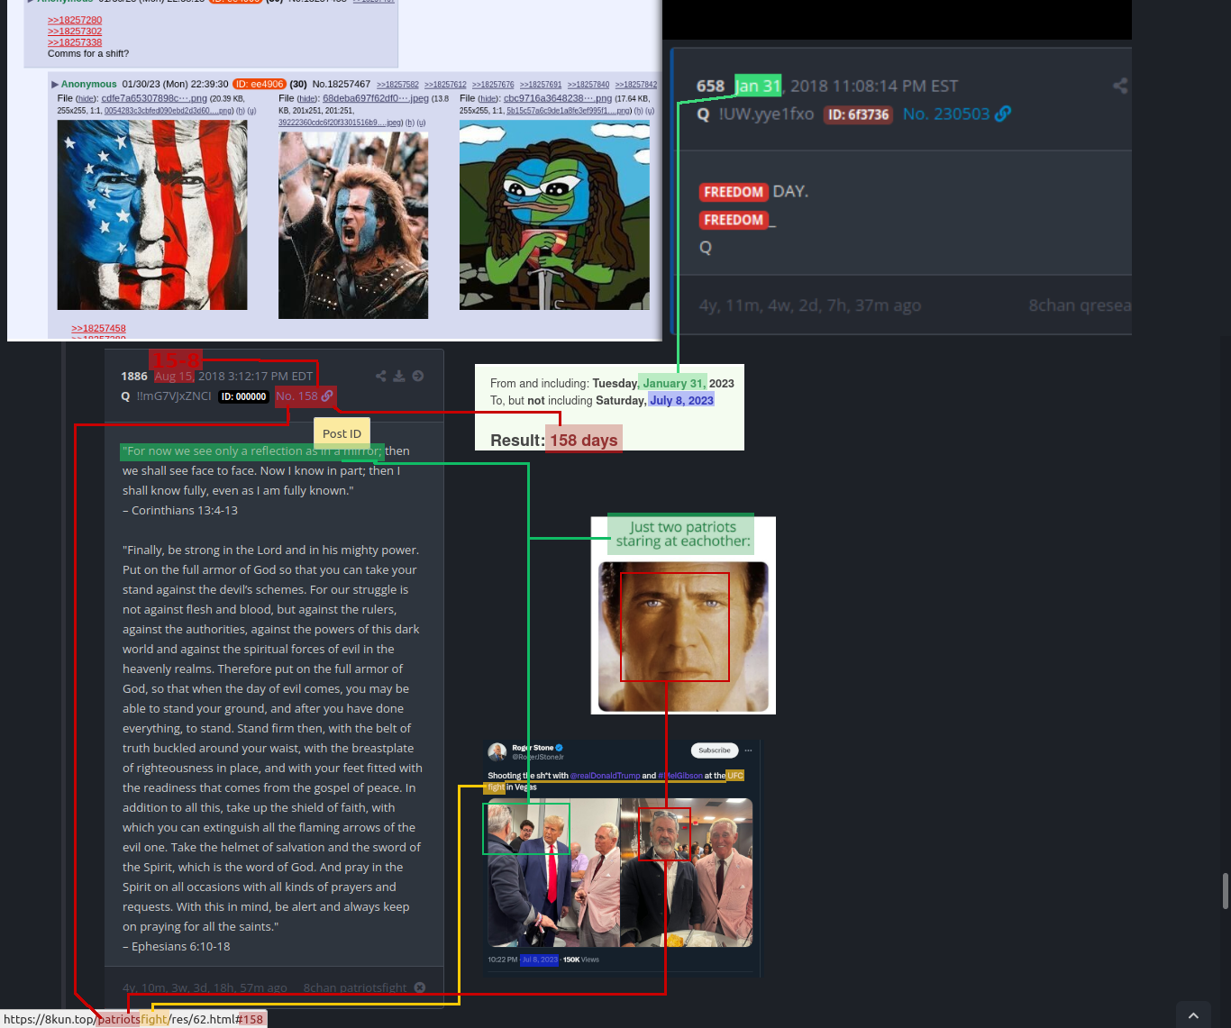Open backlink >>18257612
The width and height of the screenshot is (1231, 1028).
(x=445, y=85)
